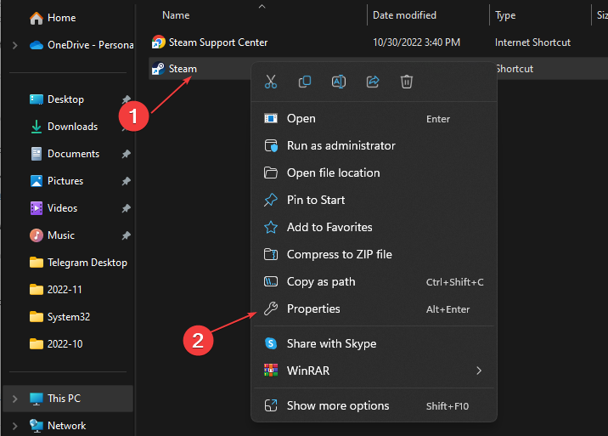
Task: Click the 10/30/2022 3:40 PM date cell
Action: click(x=416, y=42)
